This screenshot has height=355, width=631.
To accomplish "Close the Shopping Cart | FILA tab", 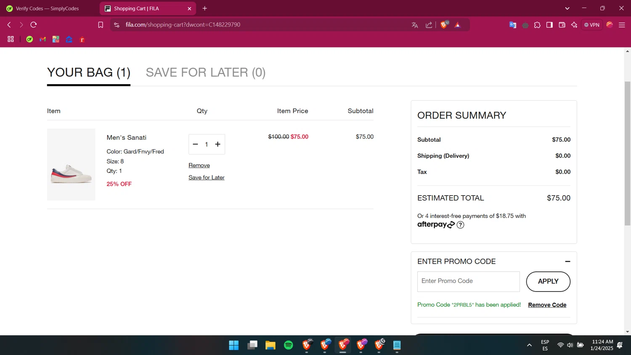I will 189,8.
